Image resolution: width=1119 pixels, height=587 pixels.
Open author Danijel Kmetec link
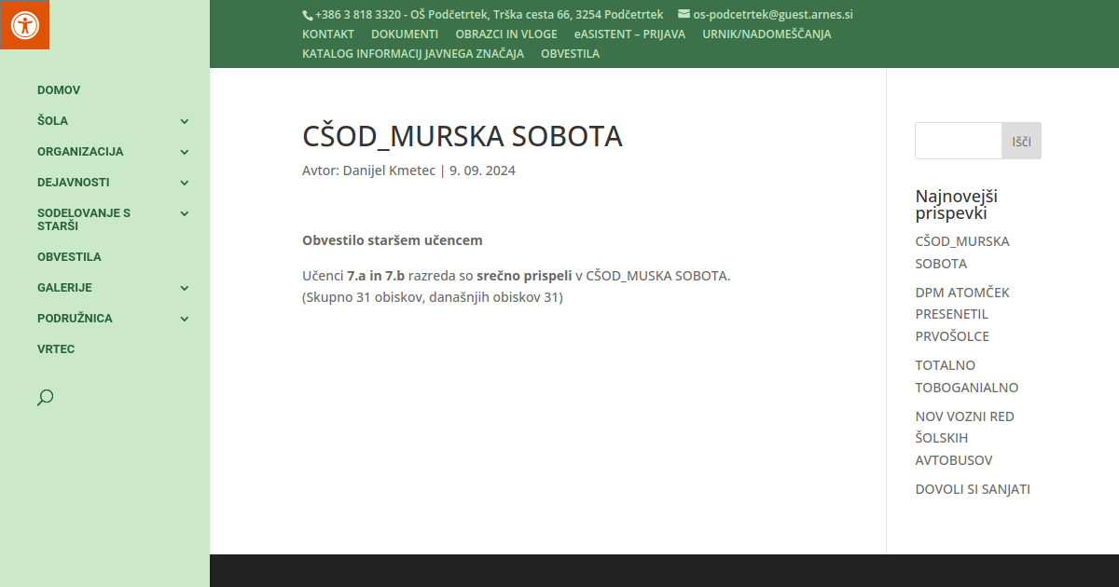point(389,171)
